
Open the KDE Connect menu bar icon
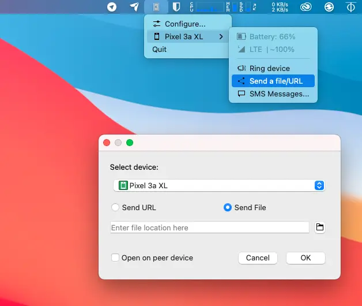[156, 7]
